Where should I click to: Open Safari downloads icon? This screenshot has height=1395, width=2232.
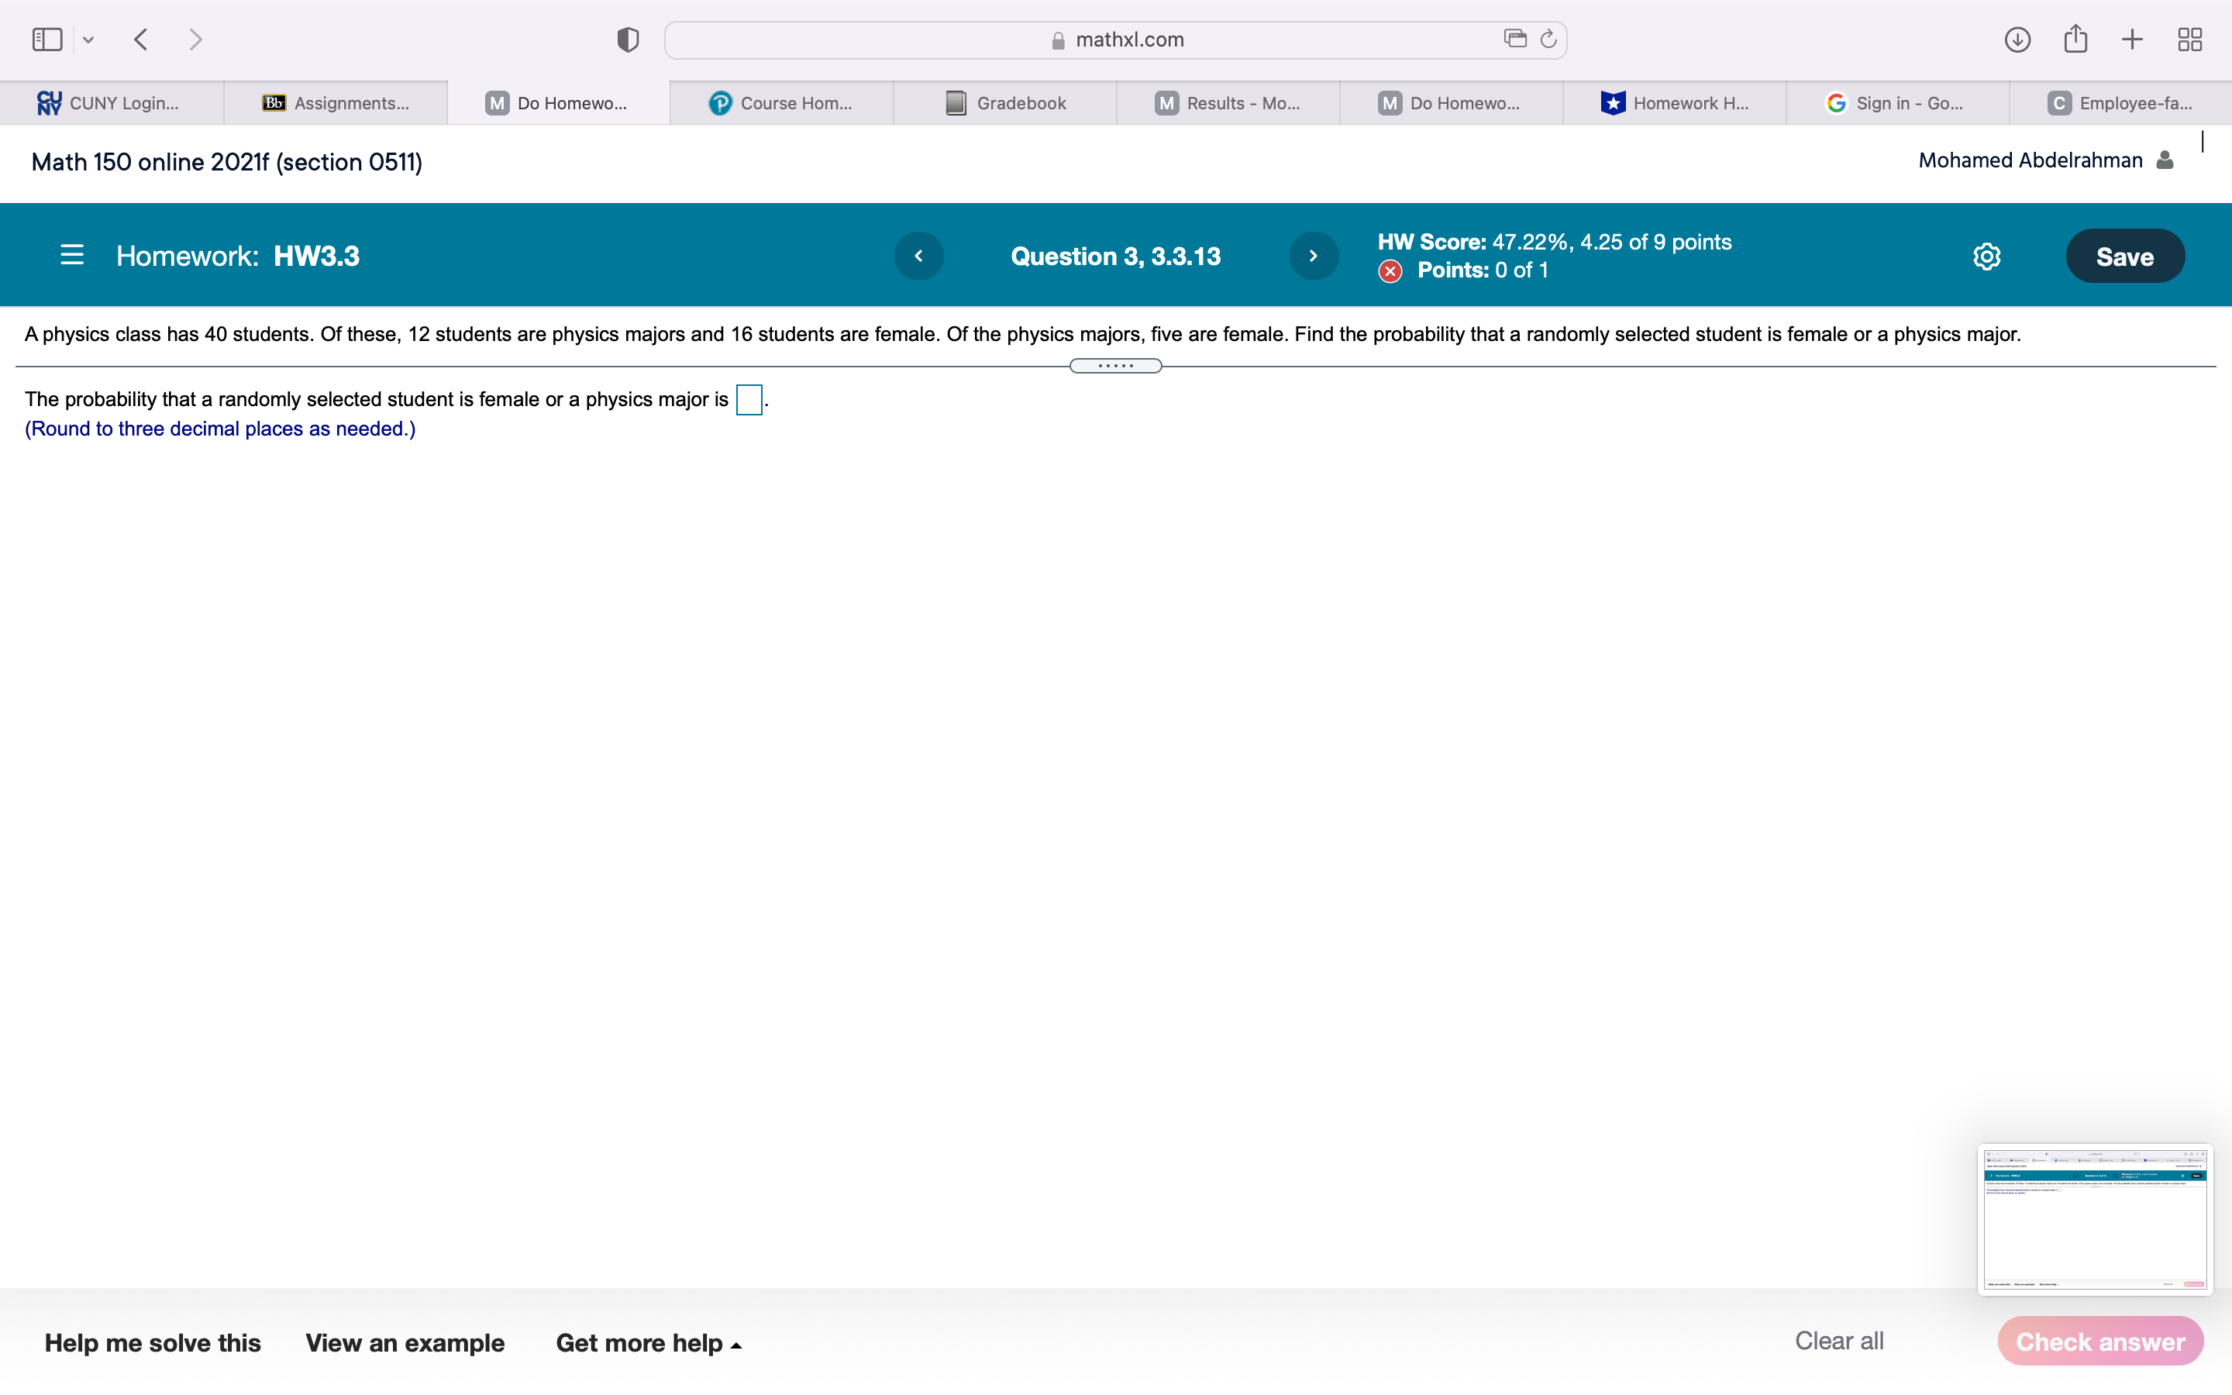tap(2017, 40)
